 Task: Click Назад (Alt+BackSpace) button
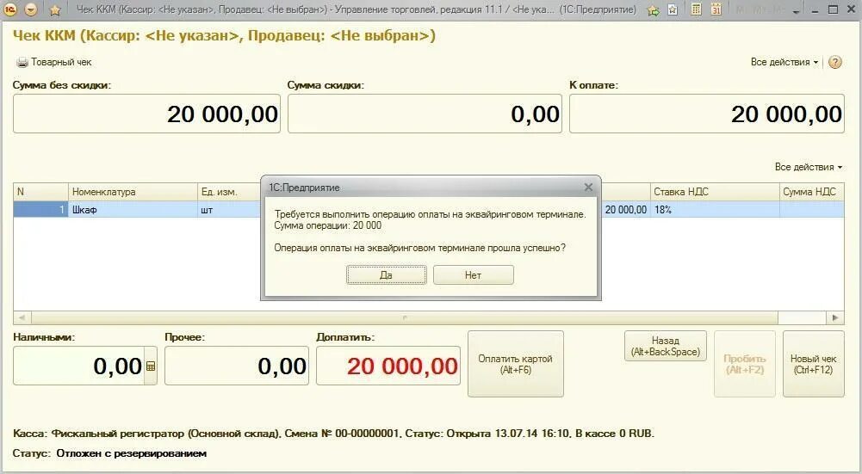coord(665,346)
